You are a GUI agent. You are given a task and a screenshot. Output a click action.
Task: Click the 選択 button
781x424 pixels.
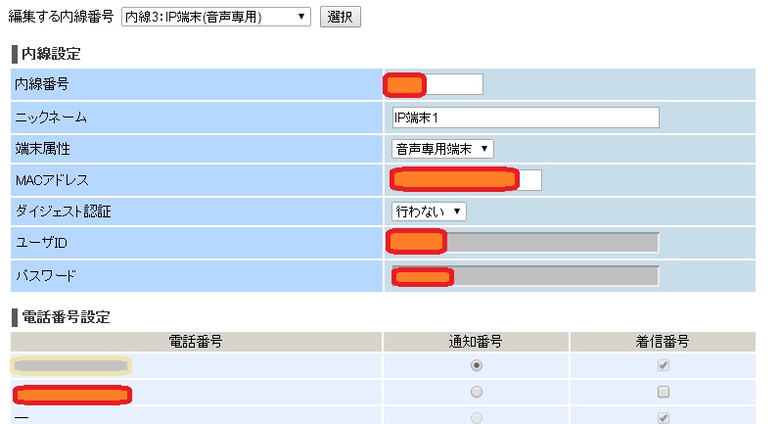341,18
